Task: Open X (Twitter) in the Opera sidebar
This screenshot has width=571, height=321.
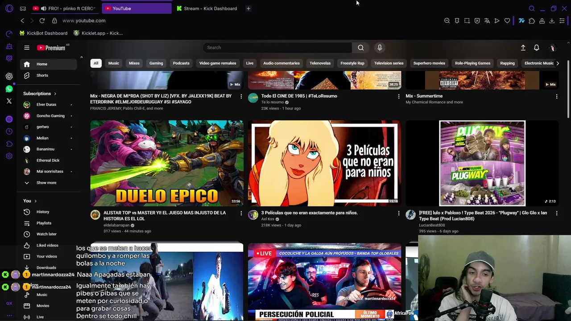Action: 9,101
